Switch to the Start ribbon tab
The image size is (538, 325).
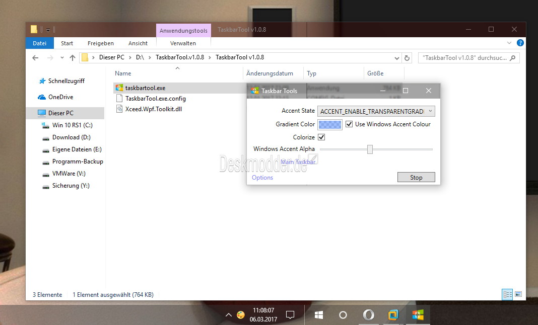tap(67, 43)
